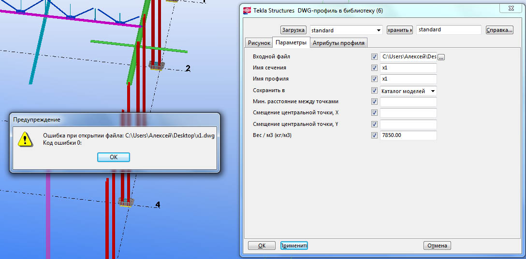Dismiss the warning by clicking OK
Screen dimensions: 526x259
[x=114, y=157]
